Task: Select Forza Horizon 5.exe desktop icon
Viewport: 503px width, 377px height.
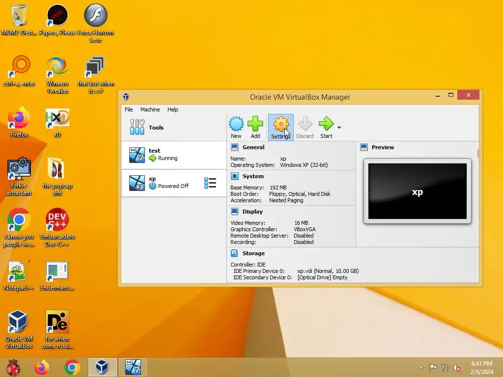Action: pos(96,23)
